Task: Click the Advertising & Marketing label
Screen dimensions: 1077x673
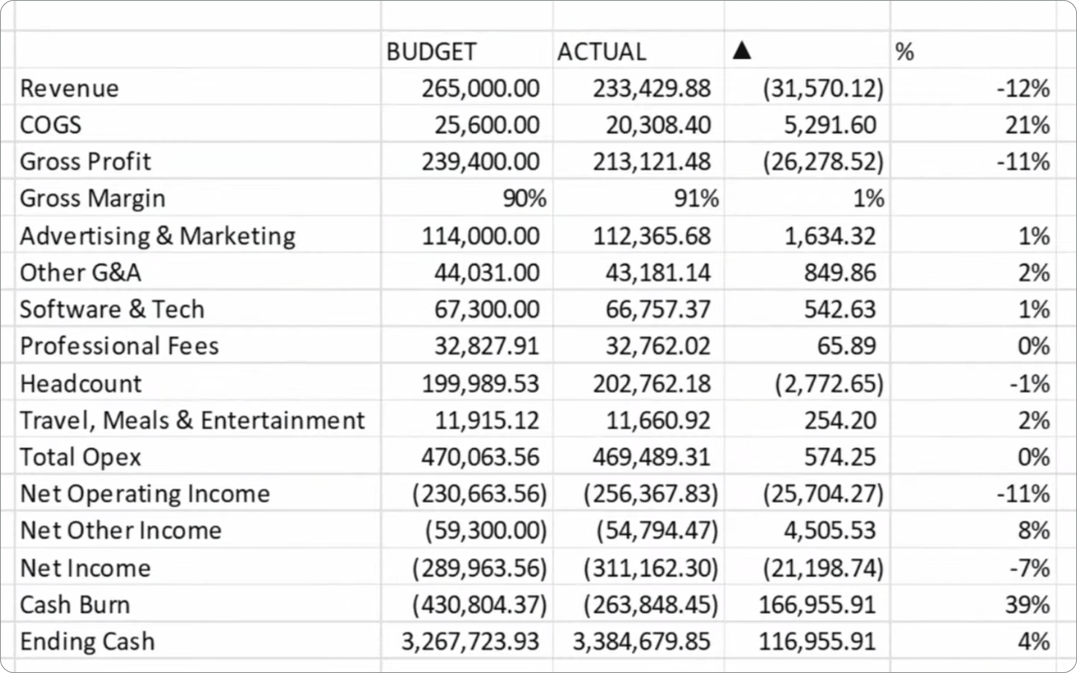Action: [x=158, y=236]
